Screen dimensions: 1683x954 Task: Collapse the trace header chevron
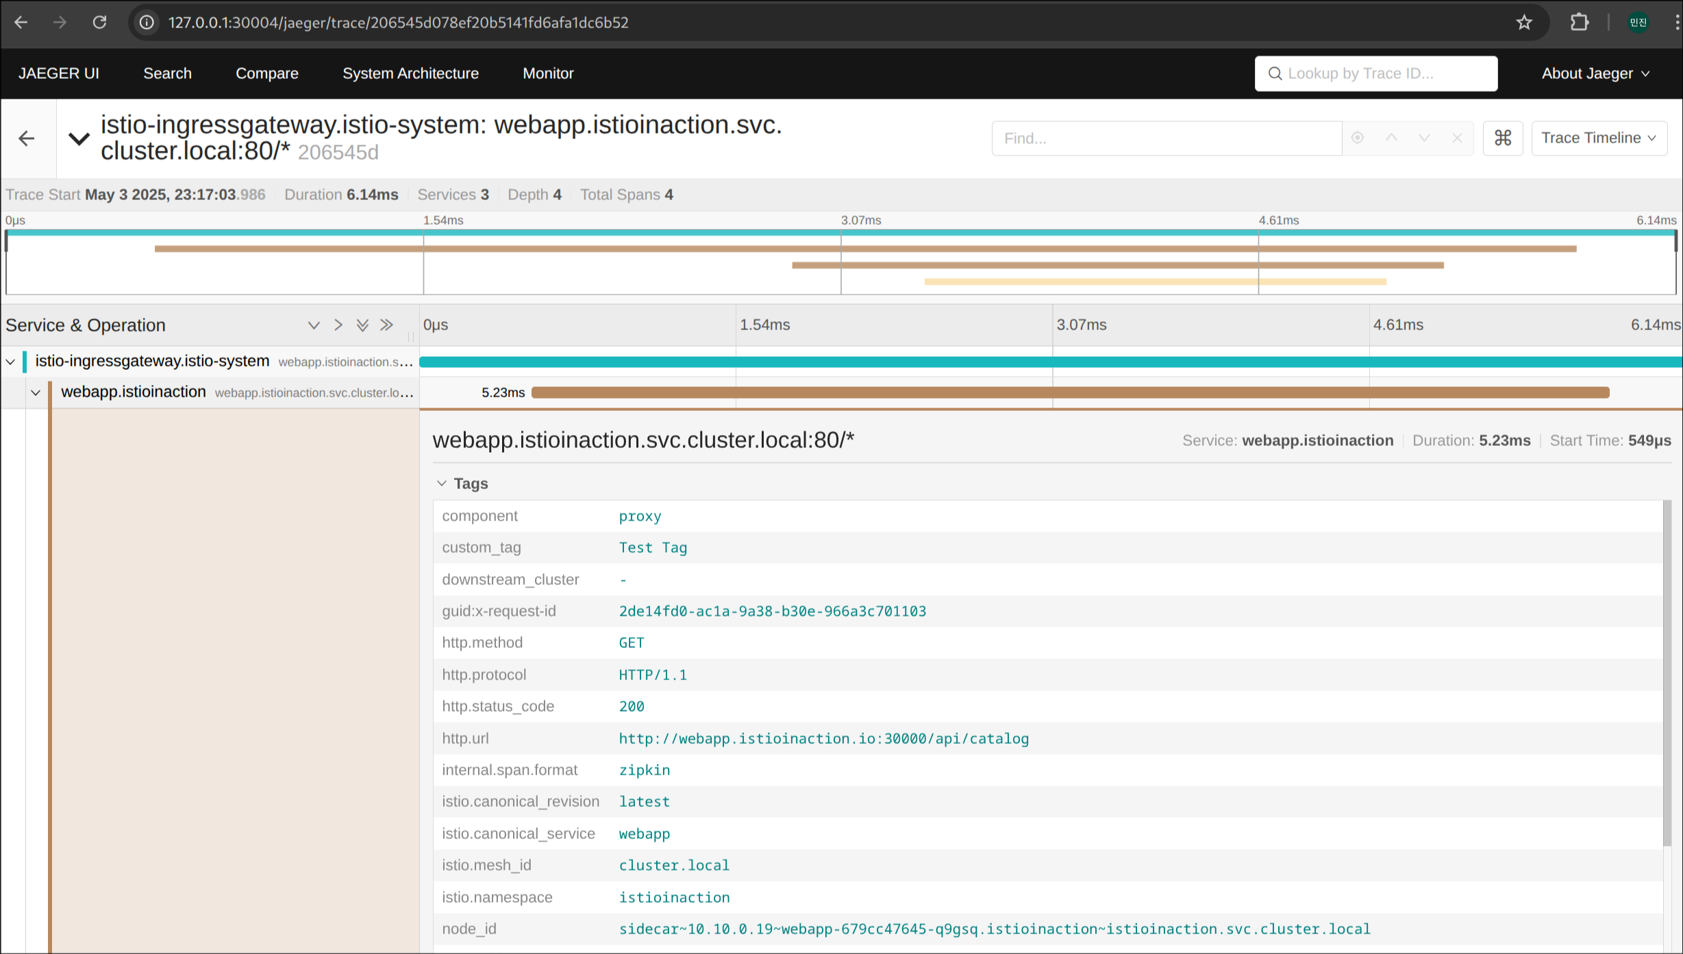(79, 138)
